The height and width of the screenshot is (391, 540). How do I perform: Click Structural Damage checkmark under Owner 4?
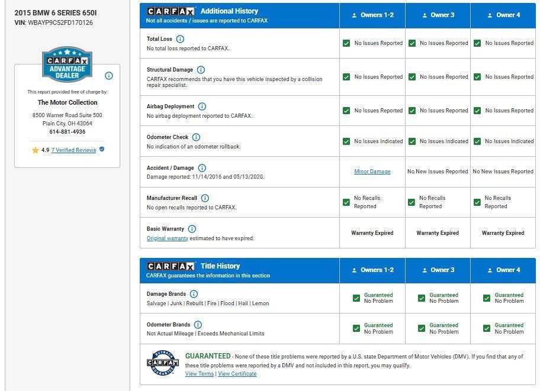click(x=477, y=77)
